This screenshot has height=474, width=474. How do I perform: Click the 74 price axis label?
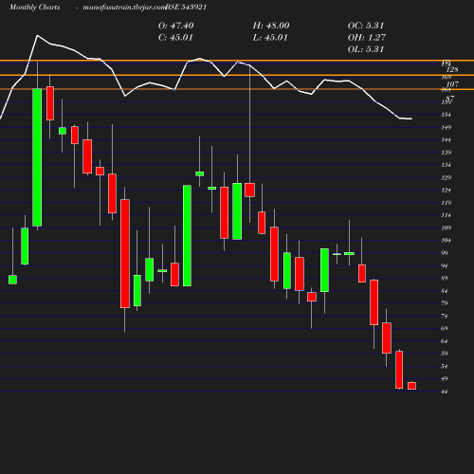445,316
